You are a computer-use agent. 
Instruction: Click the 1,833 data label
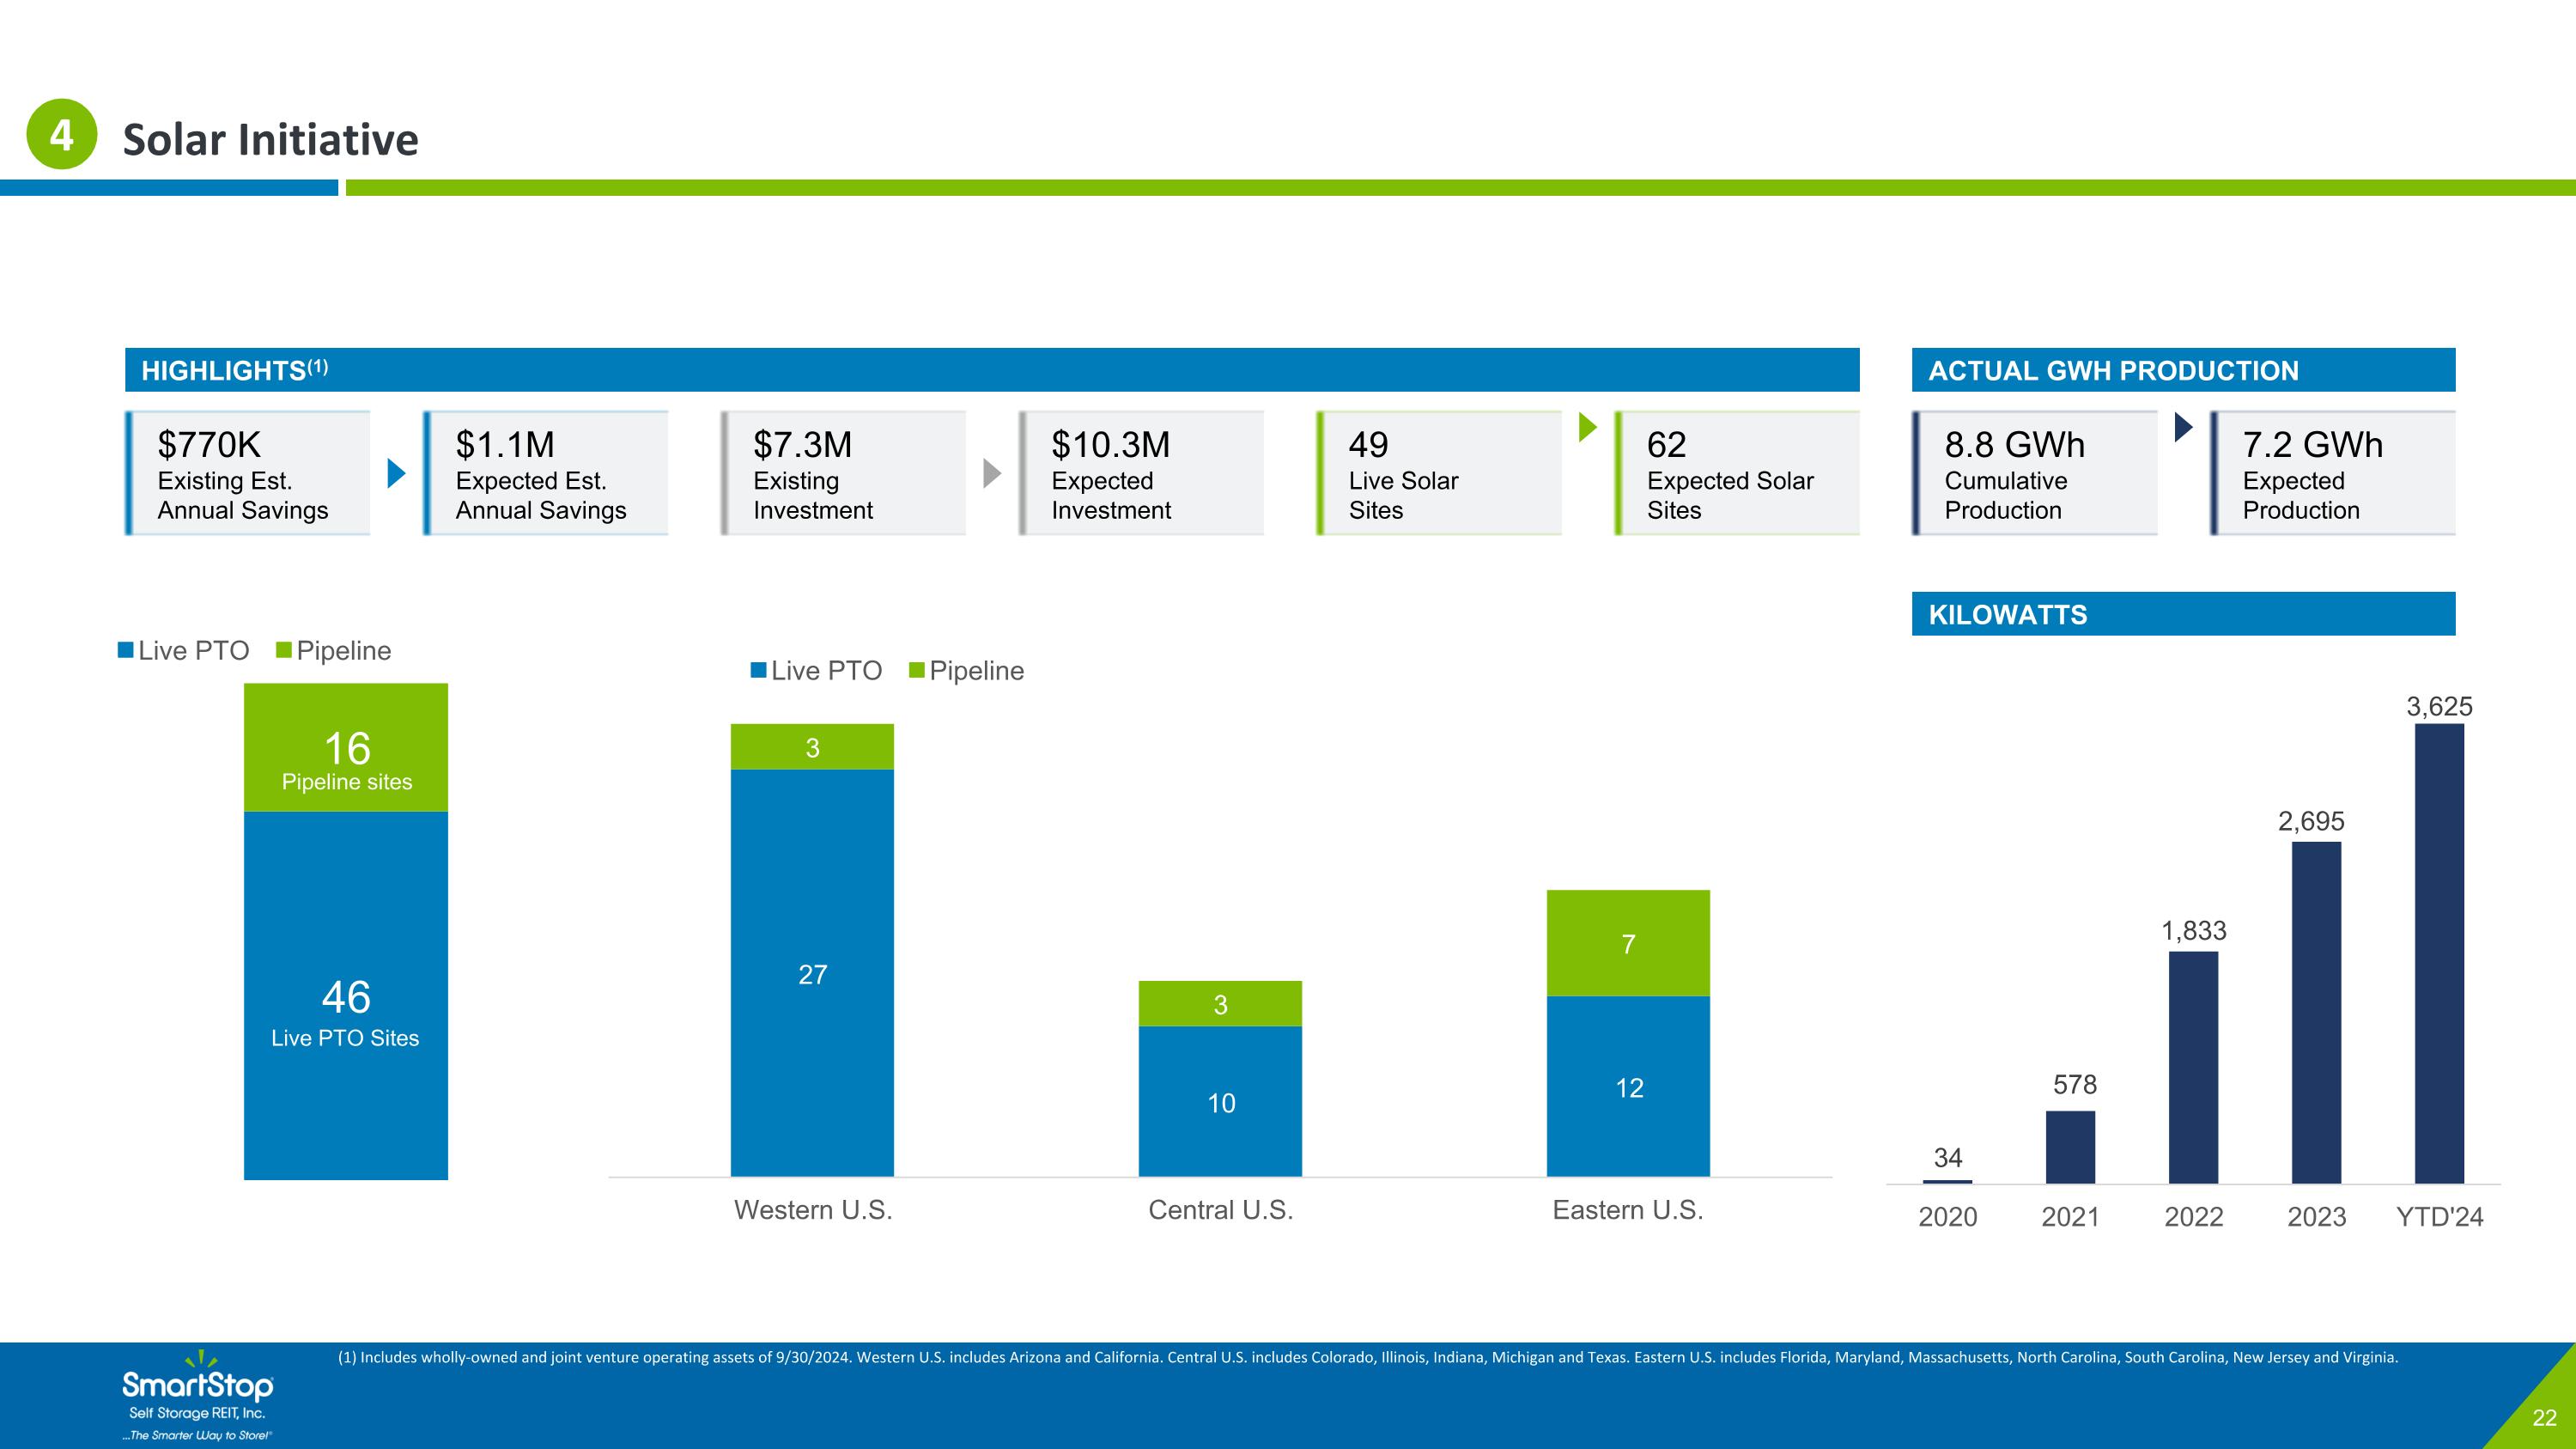pos(2194,930)
